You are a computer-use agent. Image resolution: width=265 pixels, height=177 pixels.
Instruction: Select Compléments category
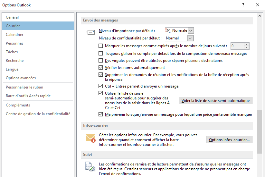pyautogui.click(x=38, y=105)
